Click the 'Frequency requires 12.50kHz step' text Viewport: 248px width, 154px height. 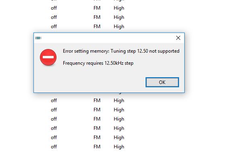coord(98,63)
